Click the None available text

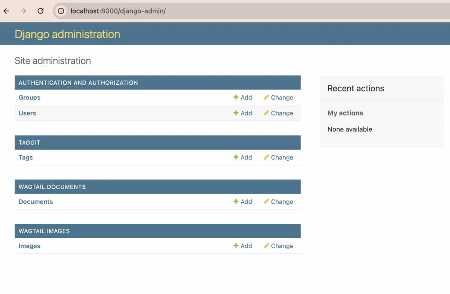350,129
